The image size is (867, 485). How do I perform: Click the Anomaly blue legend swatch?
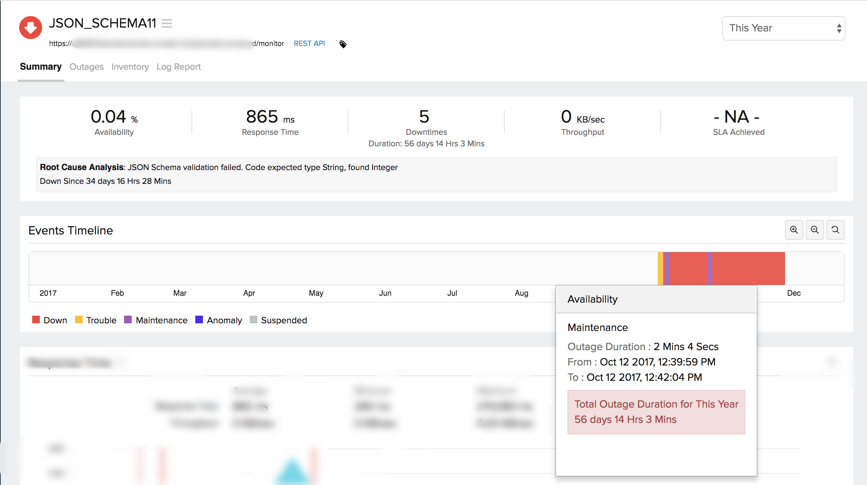click(199, 320)
